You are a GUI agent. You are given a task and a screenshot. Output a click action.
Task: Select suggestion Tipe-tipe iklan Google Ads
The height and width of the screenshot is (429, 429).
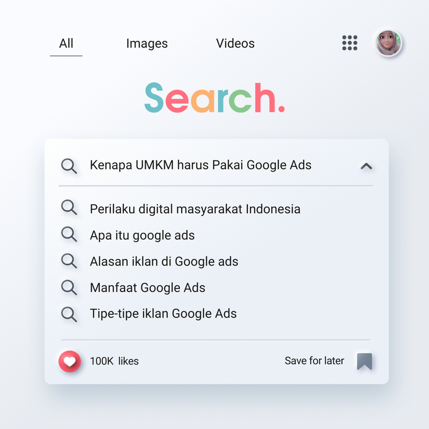click(164, 314)
